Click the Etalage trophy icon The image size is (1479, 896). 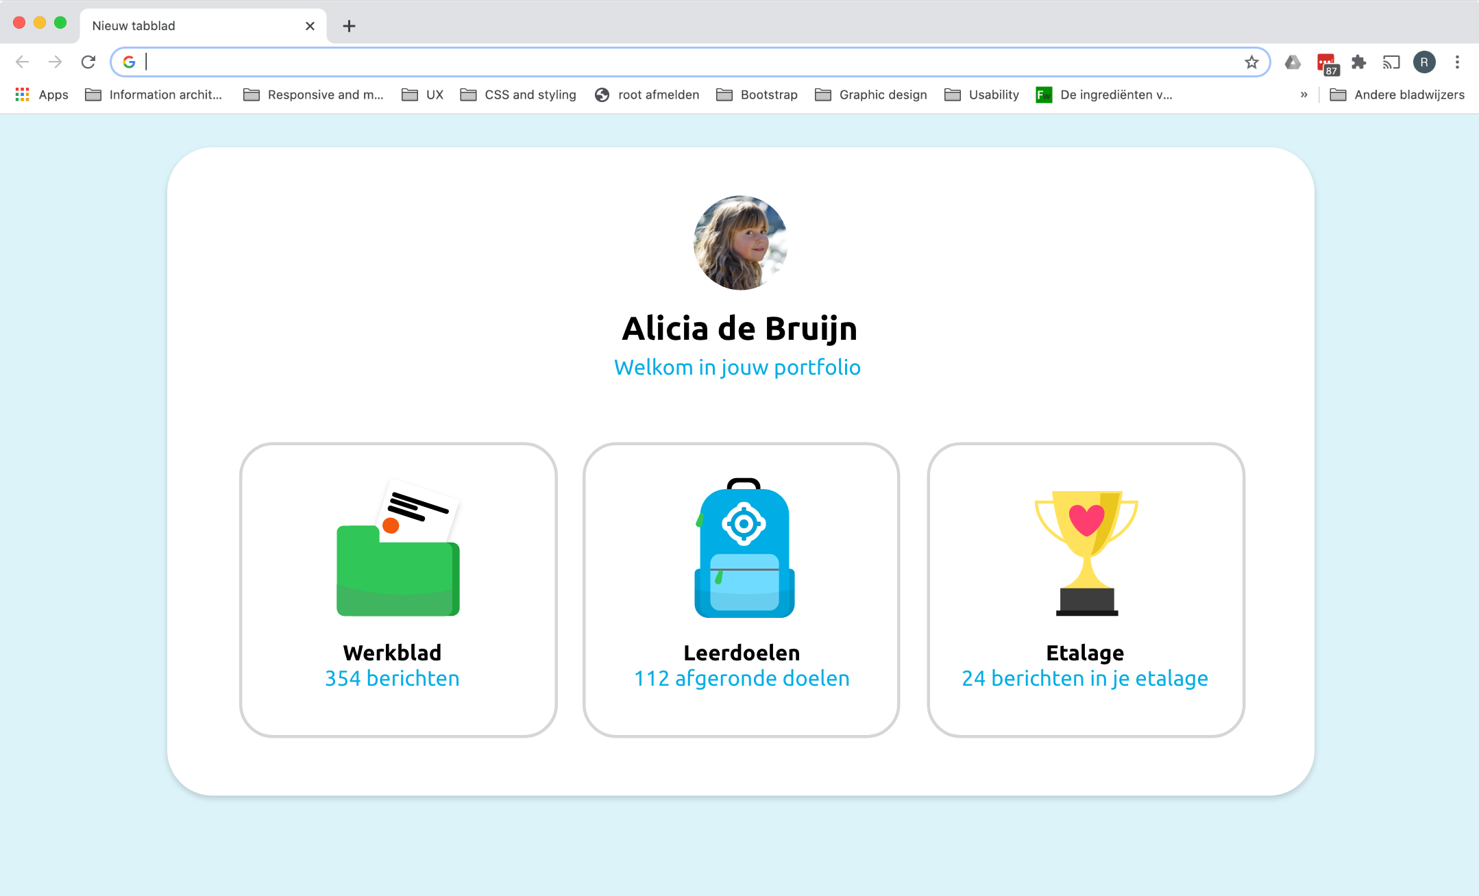pyautogui.click(x=1086, y=552)
